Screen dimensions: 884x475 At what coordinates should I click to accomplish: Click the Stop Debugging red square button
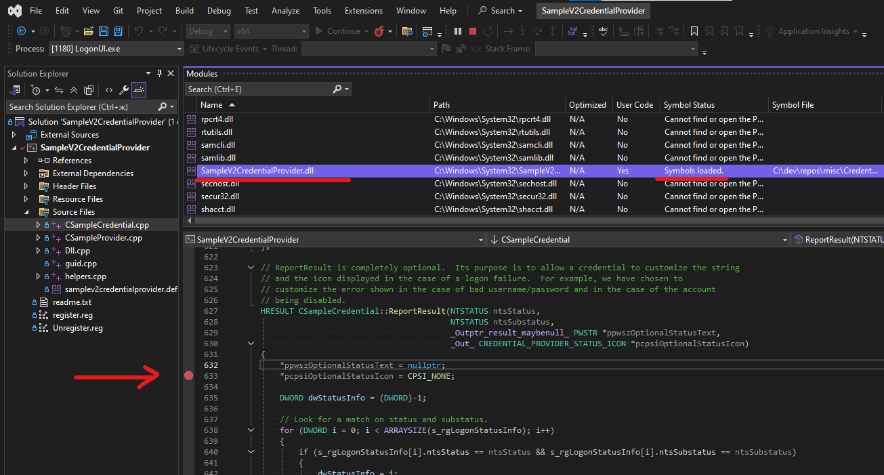pyautogui.click(x=472, y=31)
